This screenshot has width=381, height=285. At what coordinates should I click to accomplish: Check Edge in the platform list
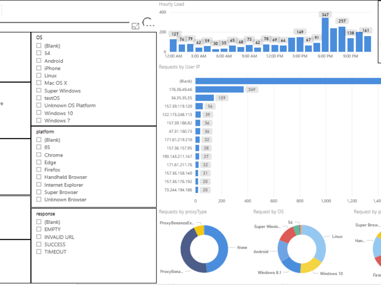tap(38, 162)
